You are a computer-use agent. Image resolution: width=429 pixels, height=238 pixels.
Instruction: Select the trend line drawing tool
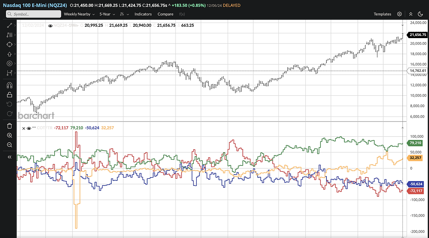pos(9,25)
